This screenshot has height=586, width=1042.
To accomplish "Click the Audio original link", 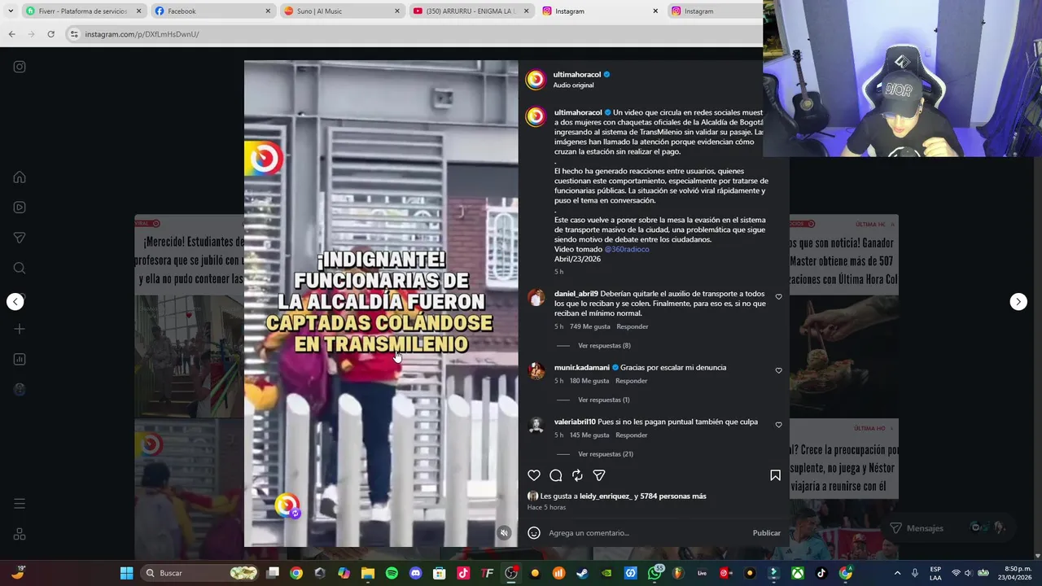I will 574,85.
